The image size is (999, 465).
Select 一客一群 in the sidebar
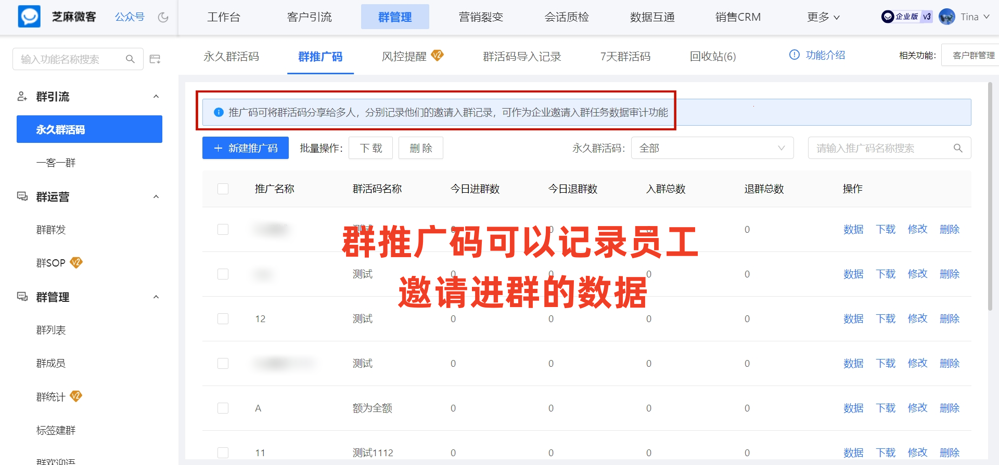(56, 163)
